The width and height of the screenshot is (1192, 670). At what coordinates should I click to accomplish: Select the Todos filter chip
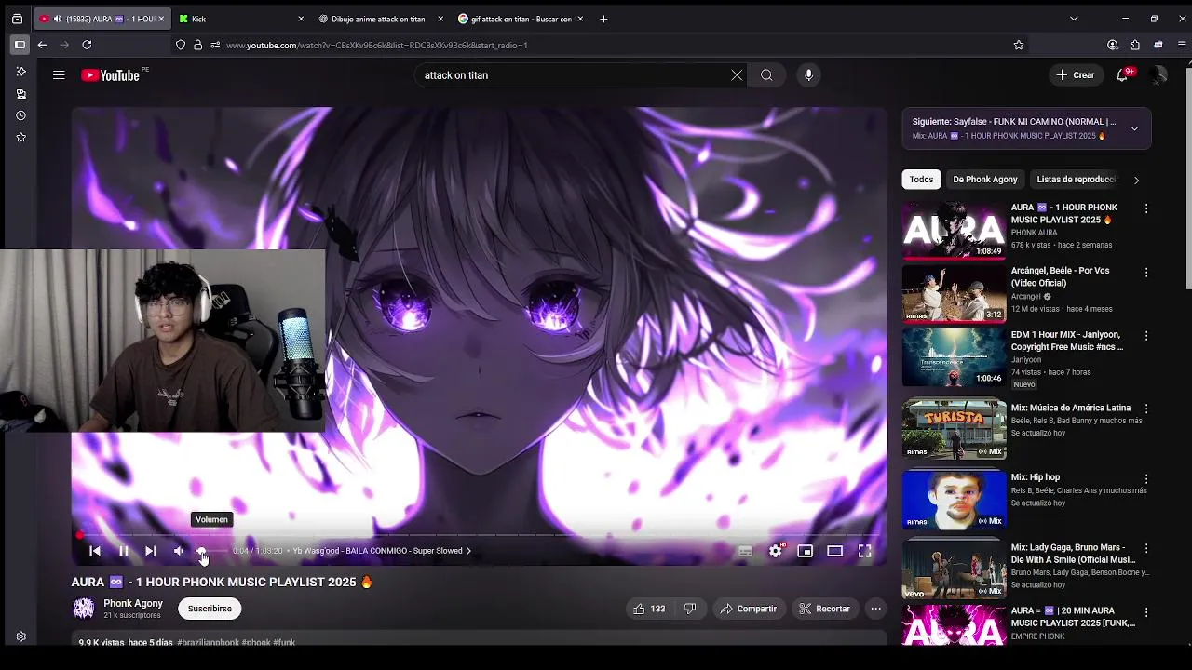[921, 180]
